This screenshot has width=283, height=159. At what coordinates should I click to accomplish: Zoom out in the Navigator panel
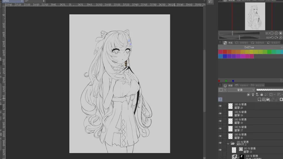[x=272, y=33]
